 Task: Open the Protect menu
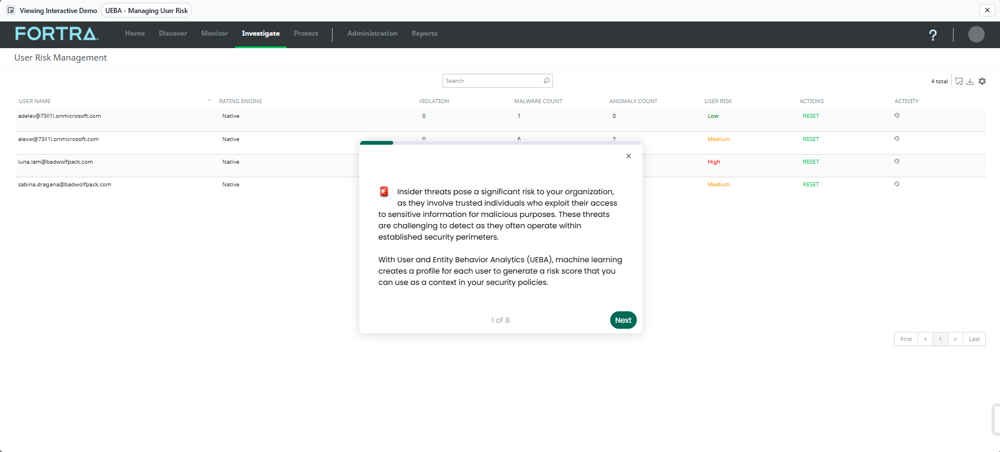306,33
